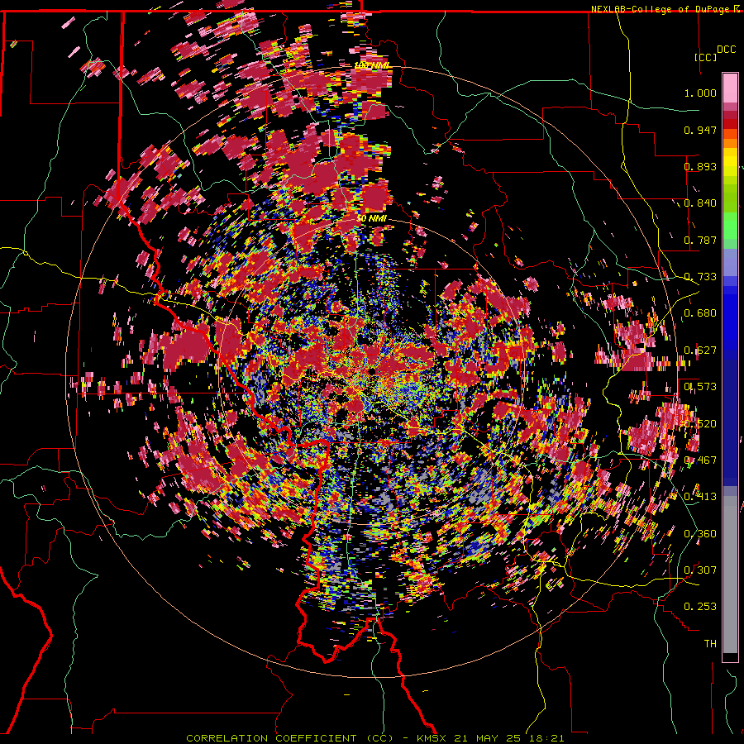Click the 0.360 scale value
The image size is (744, 744).
pos(700,534)
